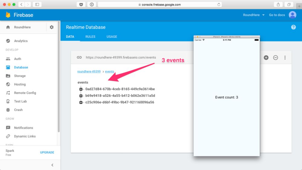Click the Analytics sidebar icon
Screen dimensions: 302x170
[8, 41]
